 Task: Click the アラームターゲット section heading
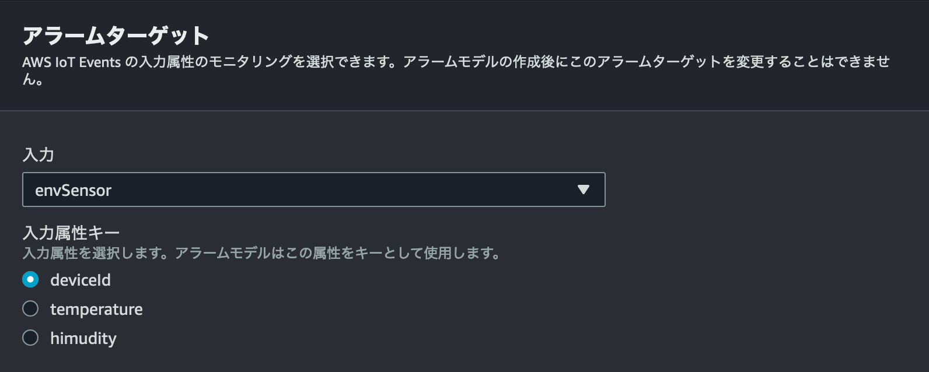[x=116, y=36]
